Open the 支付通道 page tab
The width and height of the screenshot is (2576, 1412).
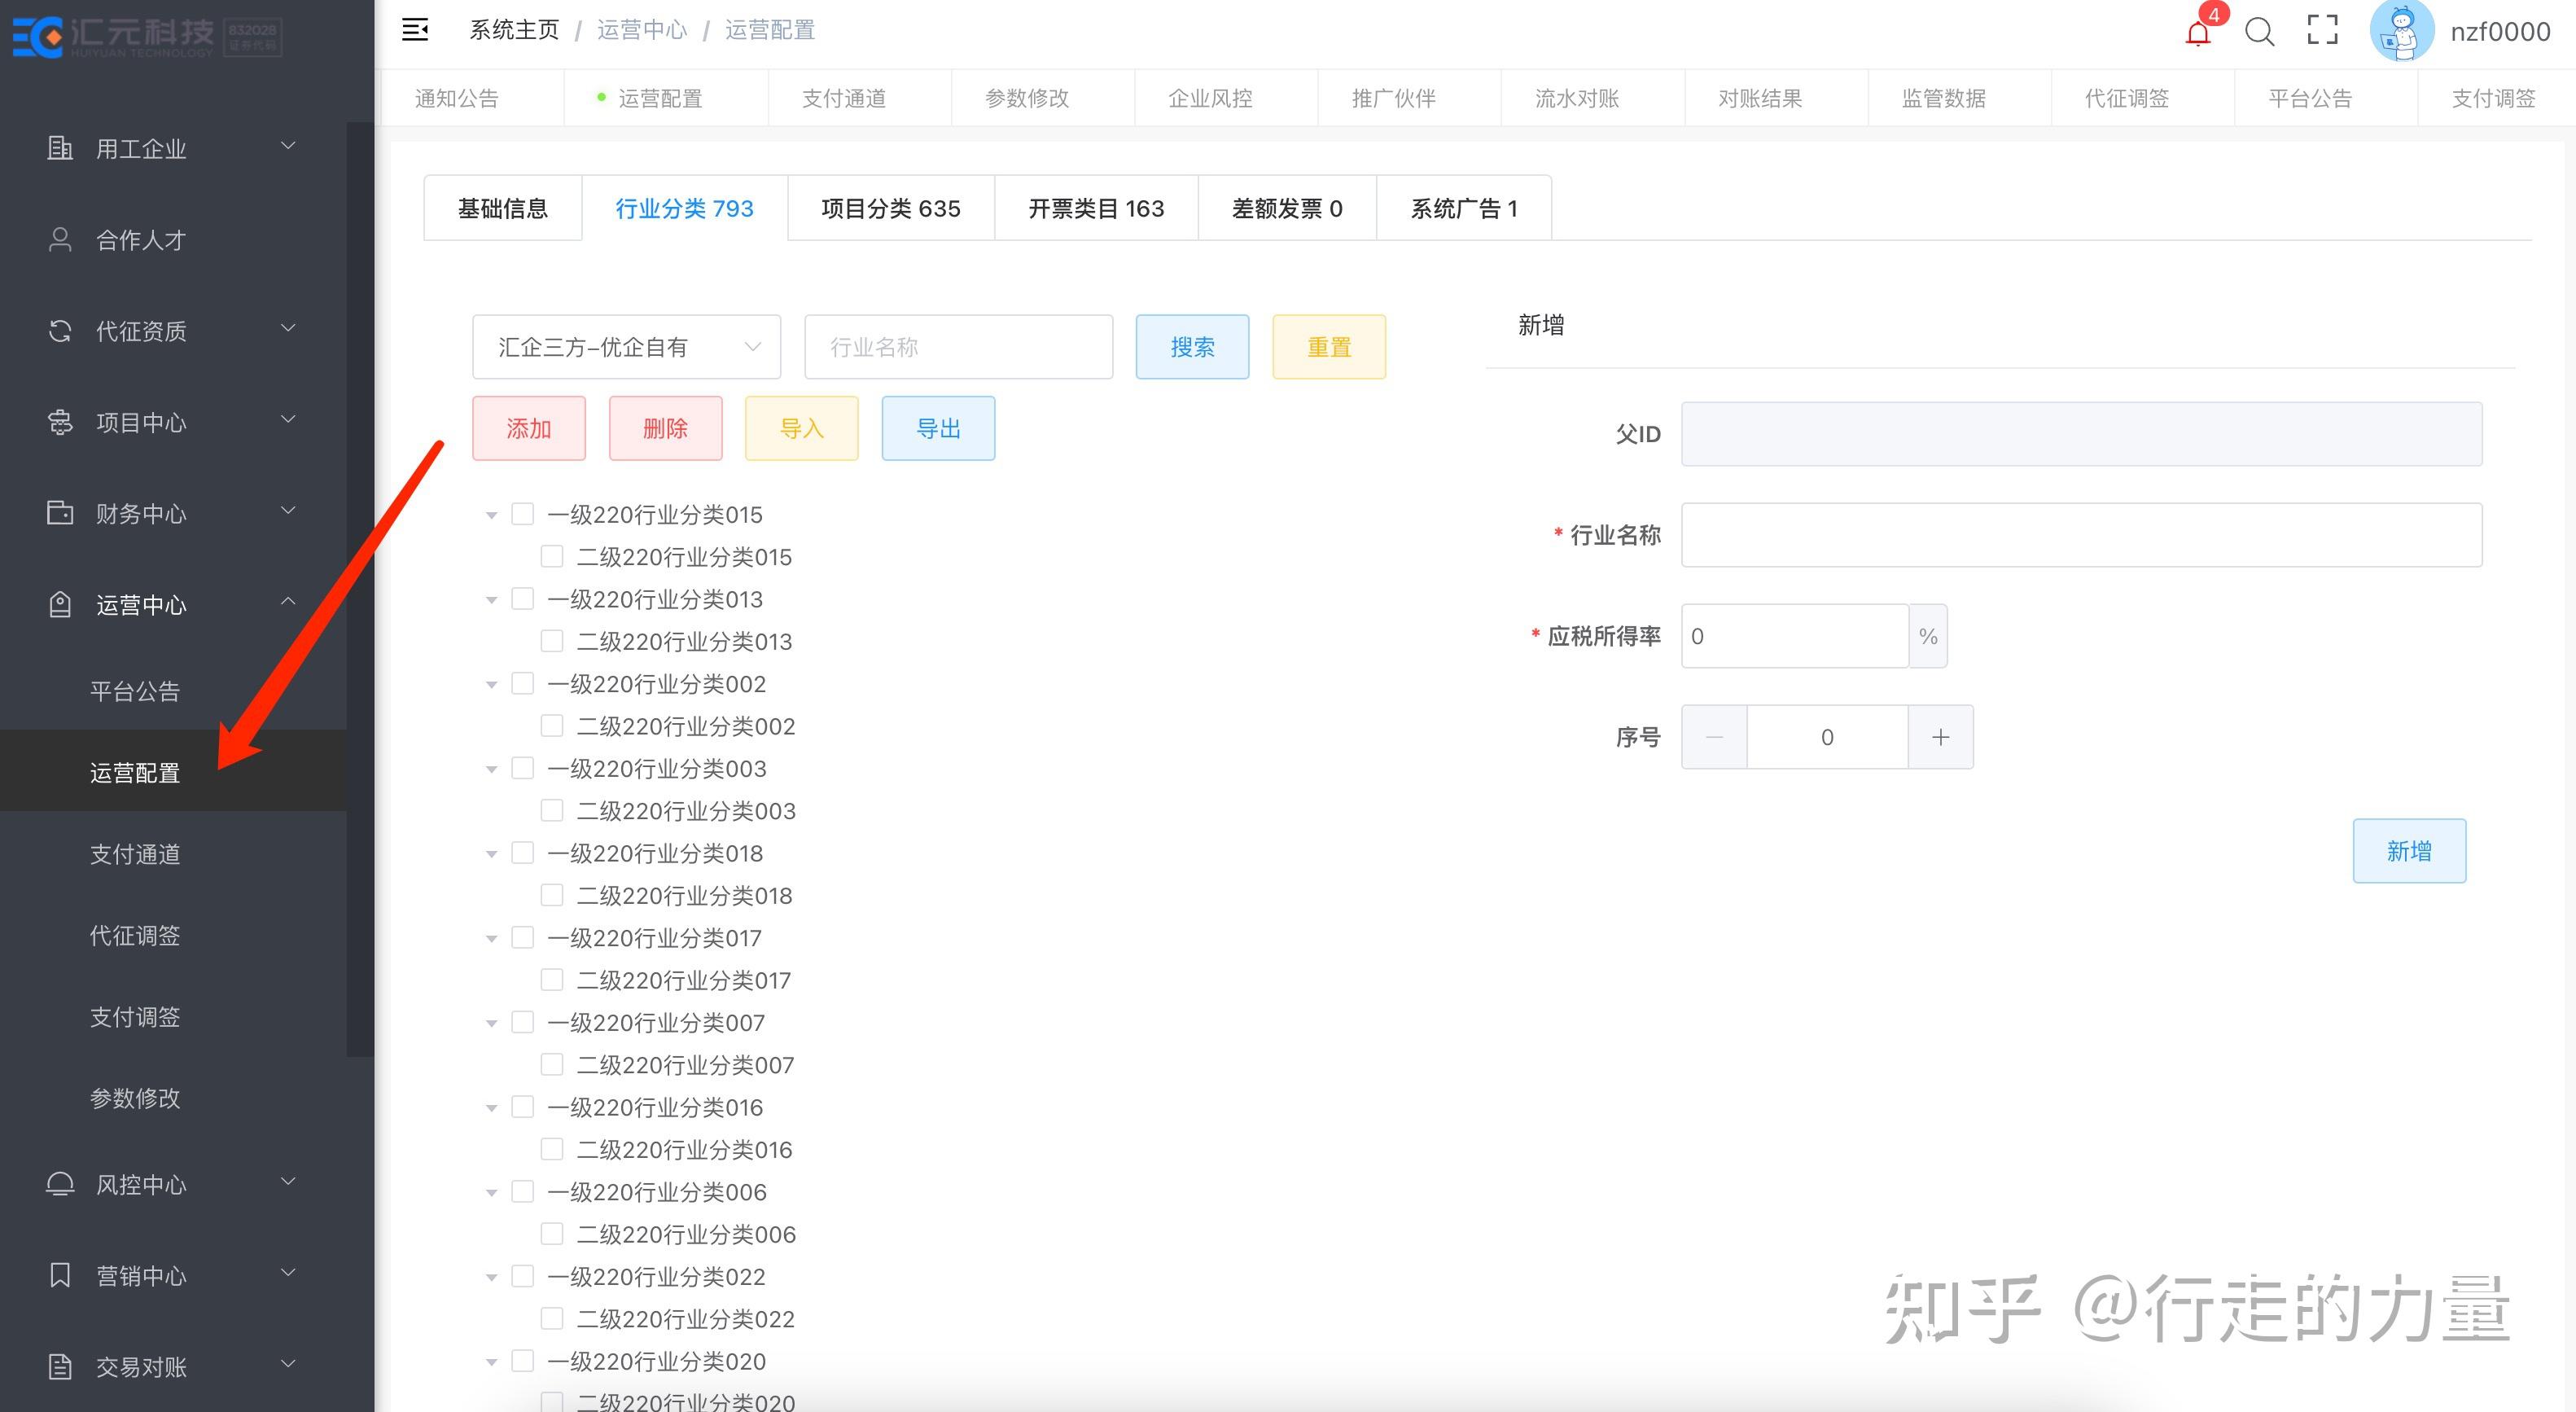click(x=843, y=98)
